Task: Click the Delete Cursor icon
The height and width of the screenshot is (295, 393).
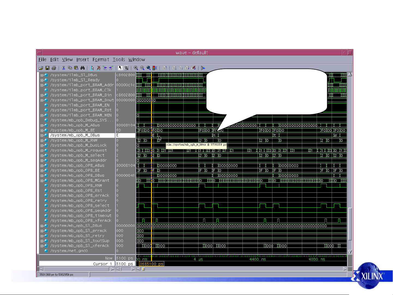Action: 99,68
